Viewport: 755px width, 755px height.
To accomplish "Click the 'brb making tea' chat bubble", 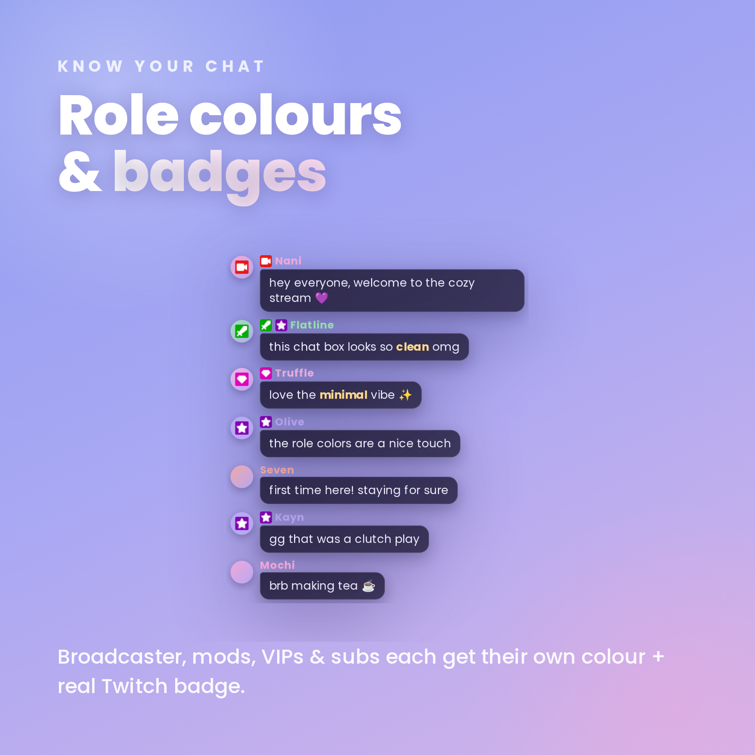I will coord(322,586).
